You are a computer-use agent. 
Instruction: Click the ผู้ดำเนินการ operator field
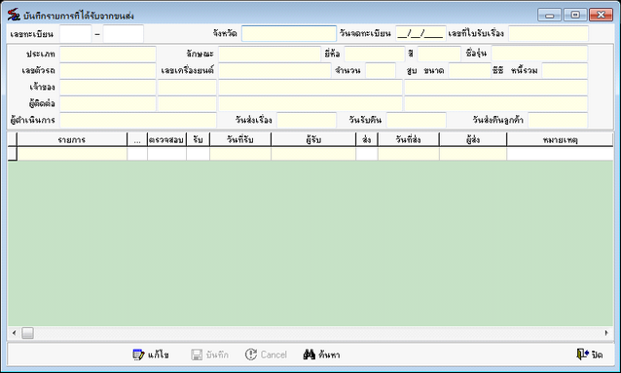coord(138,120)
